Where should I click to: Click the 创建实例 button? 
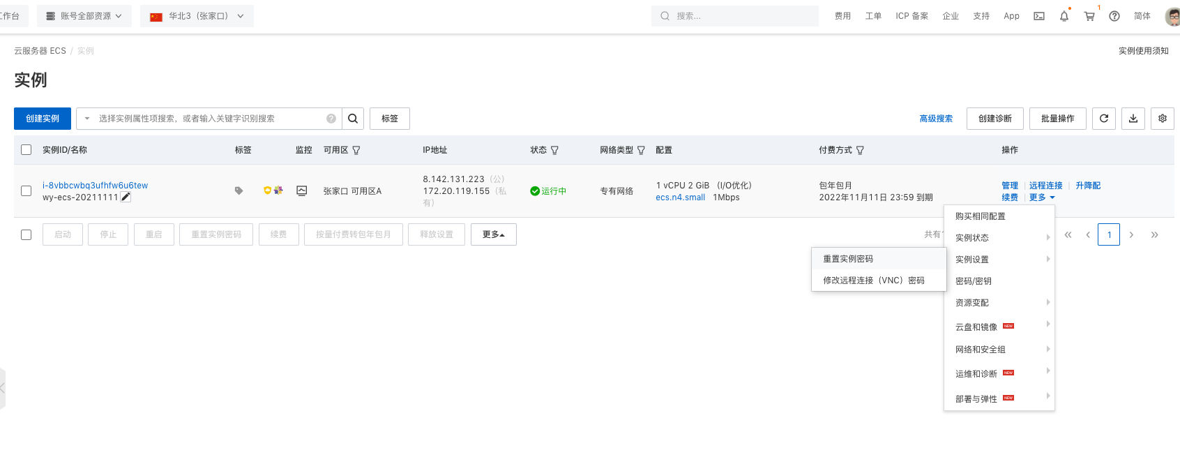coord(43,119)
